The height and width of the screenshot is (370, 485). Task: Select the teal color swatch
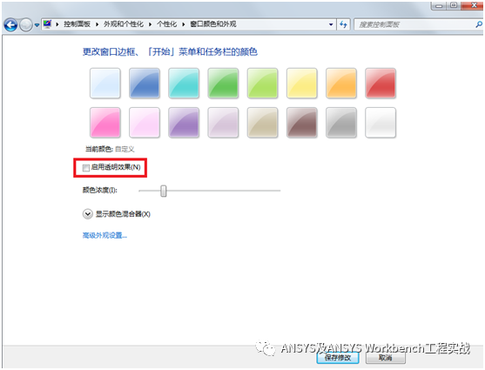(184, 84)
